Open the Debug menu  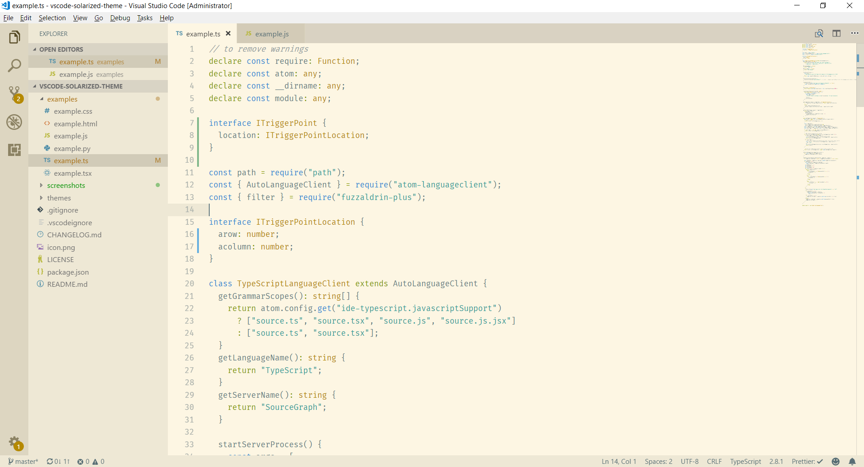click(120, 18)
